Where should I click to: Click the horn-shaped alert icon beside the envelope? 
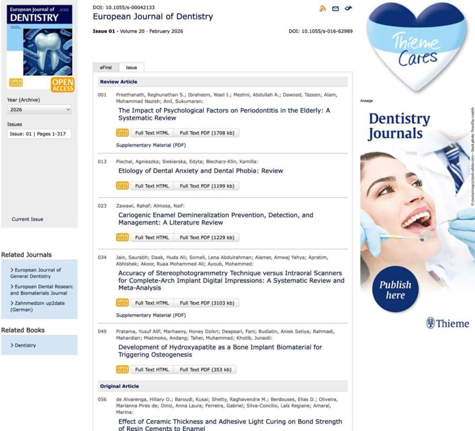point(348,8)
